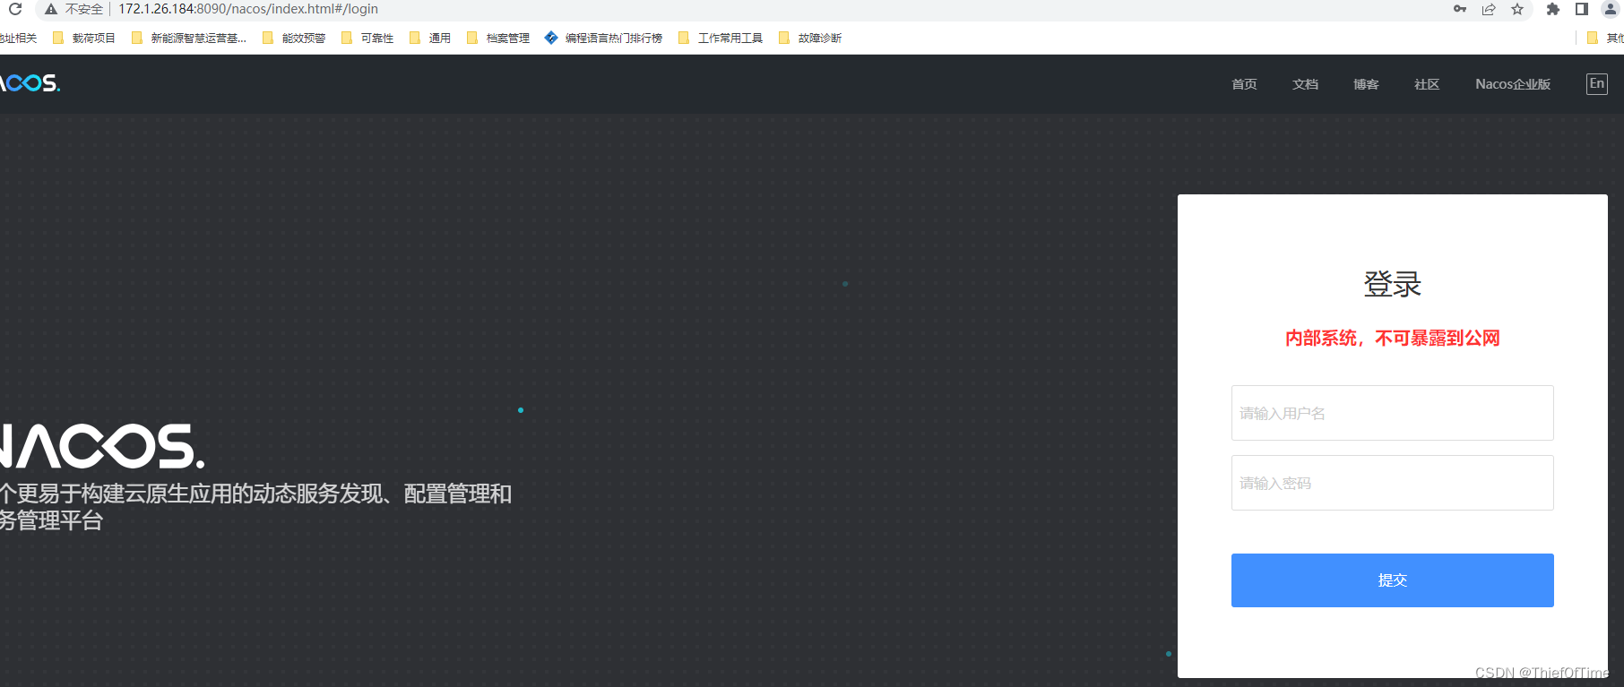Open the saved password key icon

tap(1460, 9)
